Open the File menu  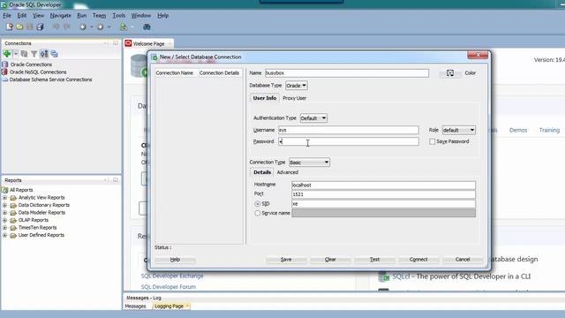coord(7,16)
